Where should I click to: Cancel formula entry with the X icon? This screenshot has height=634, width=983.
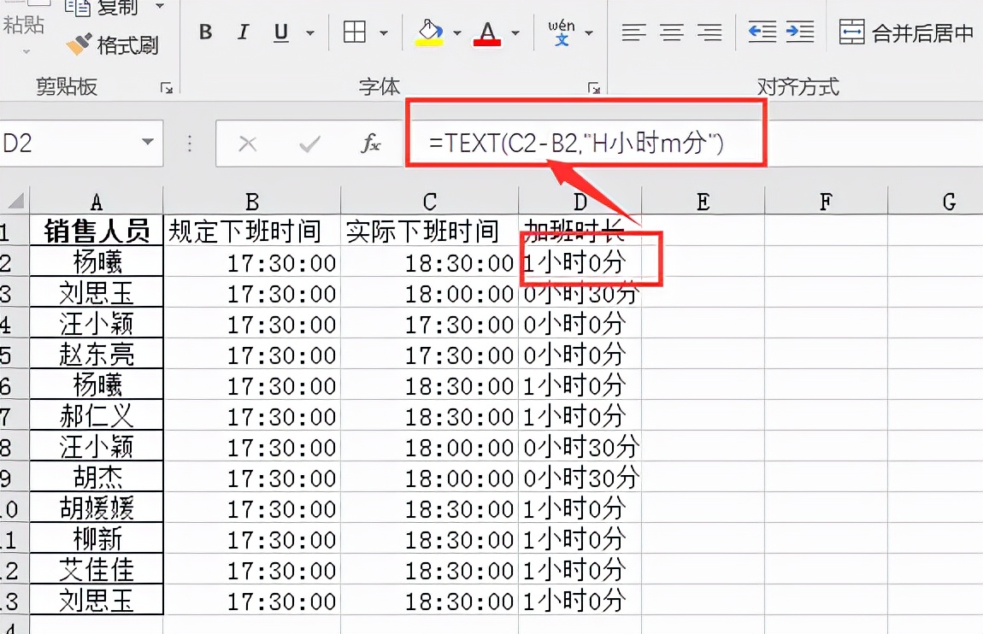click(248, 144)
